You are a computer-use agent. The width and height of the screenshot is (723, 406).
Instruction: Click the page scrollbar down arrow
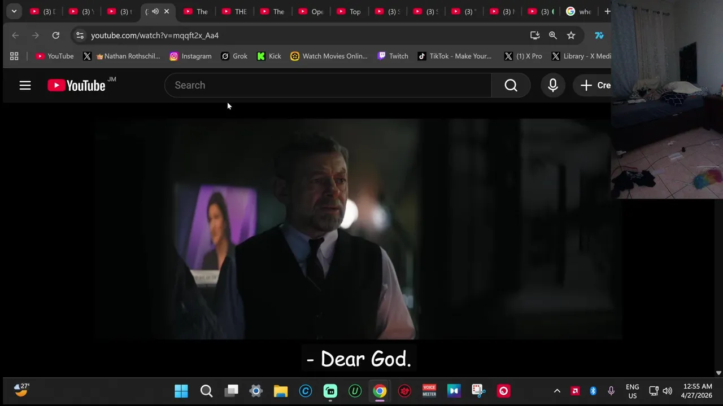pos(718,373)
